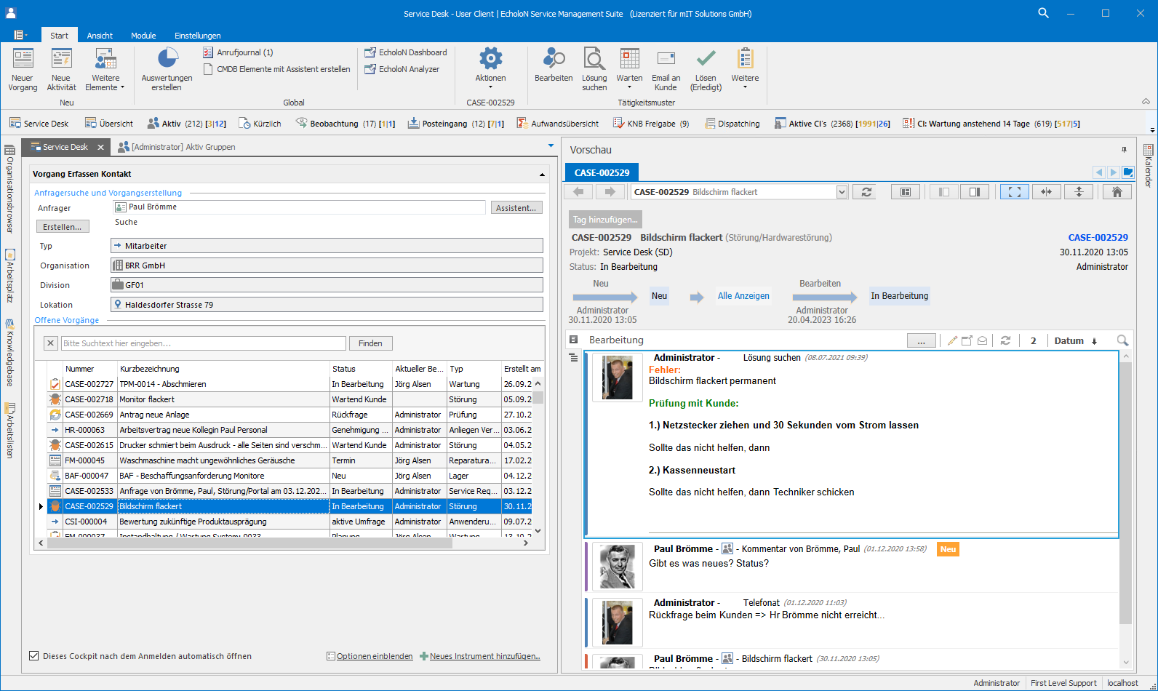Image resolution: width=1158 pixels, height=691 pixels.
Task: Edit entry with pencil icon
Action: [952, 340]
